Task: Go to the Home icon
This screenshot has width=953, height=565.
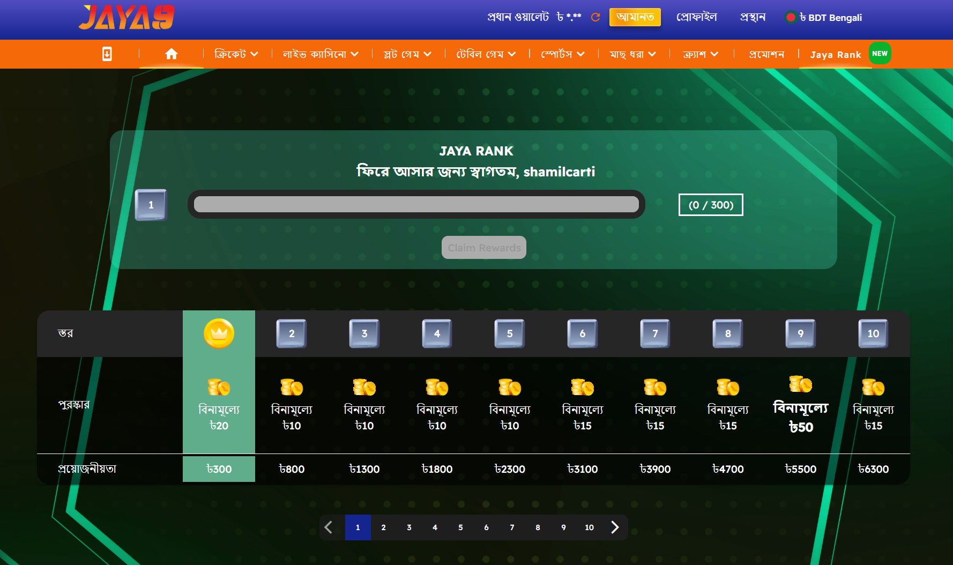Action: pos(172,54)
